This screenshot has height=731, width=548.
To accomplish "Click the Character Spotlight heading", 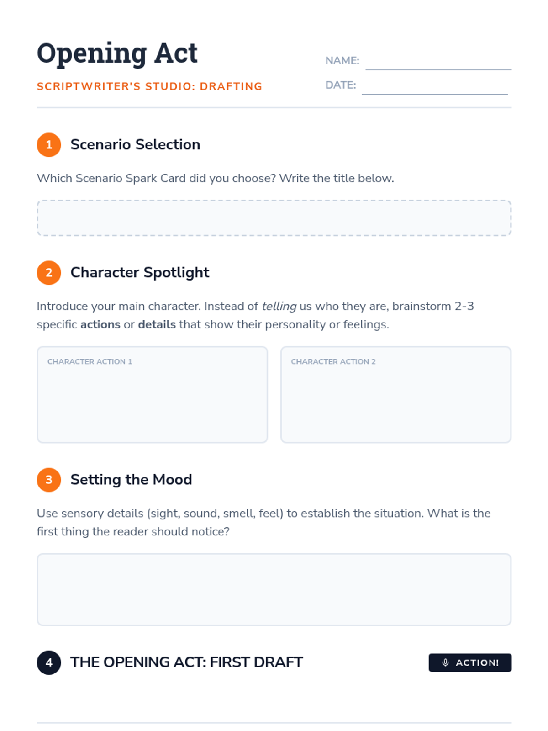I will [140, 273].
